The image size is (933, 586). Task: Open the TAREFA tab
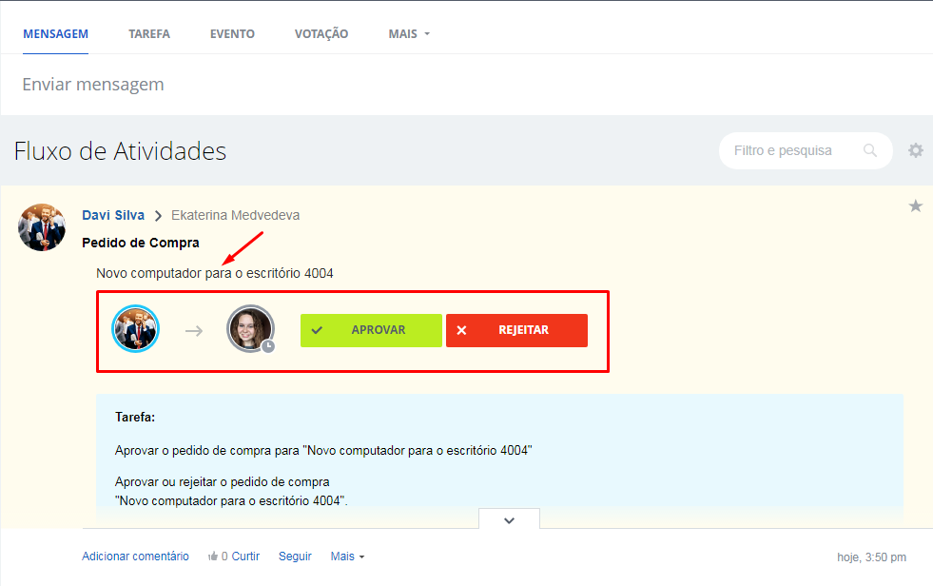[x=149, y=34]
